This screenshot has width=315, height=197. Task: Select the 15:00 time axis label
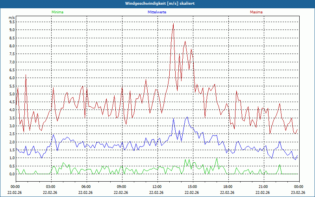pyautogui.click(x=192, y=187)
